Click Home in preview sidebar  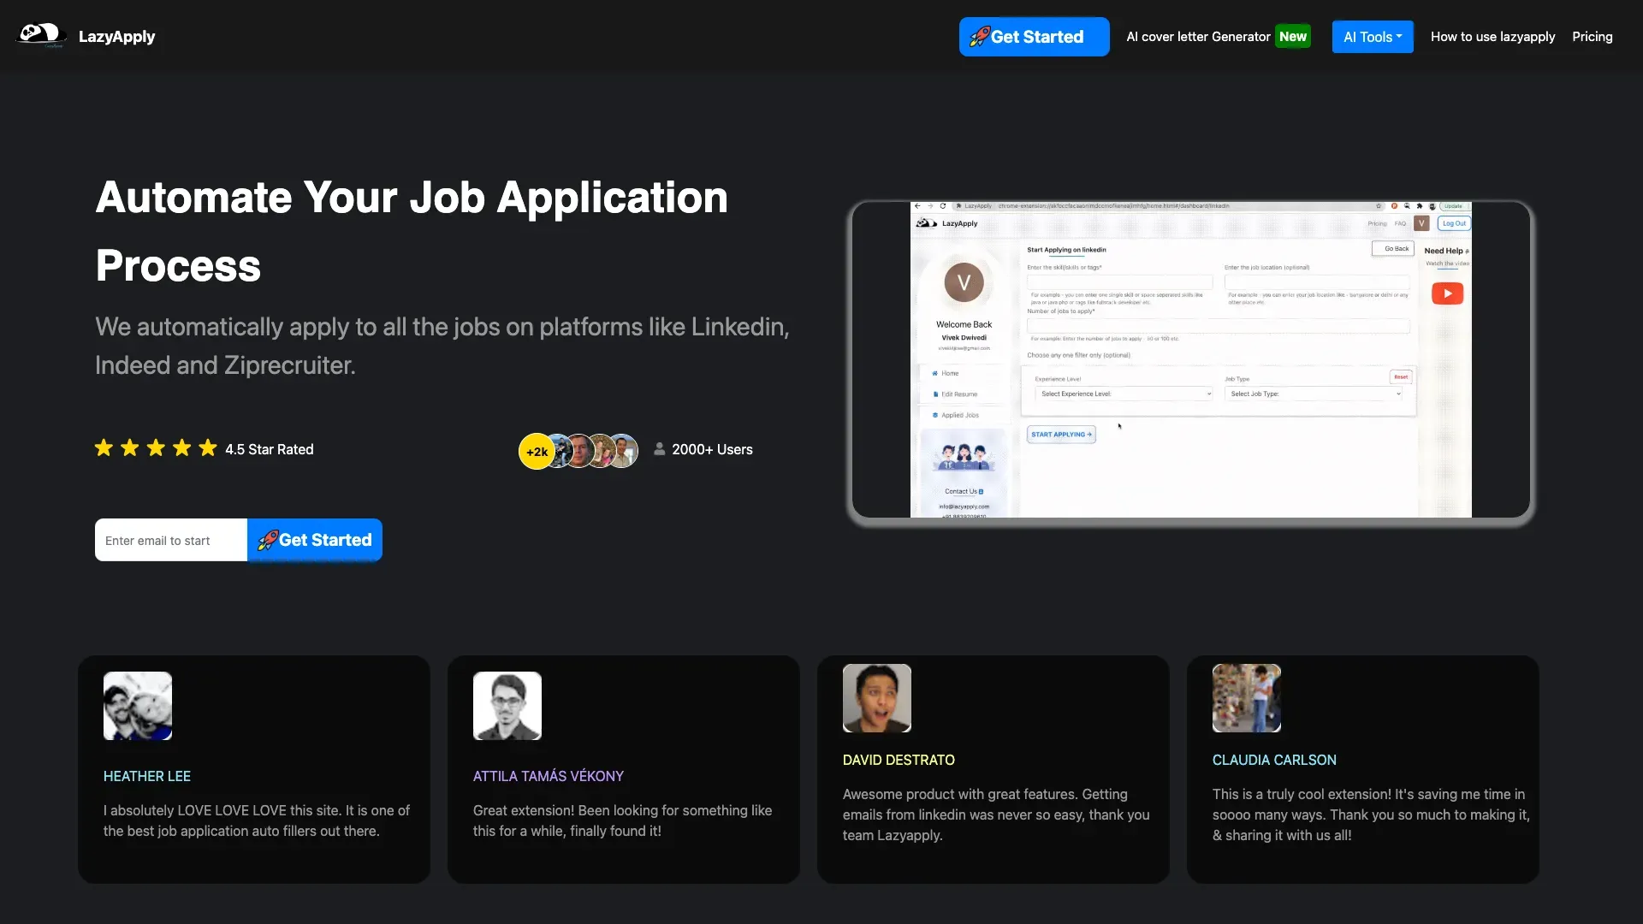pos(946,373)
